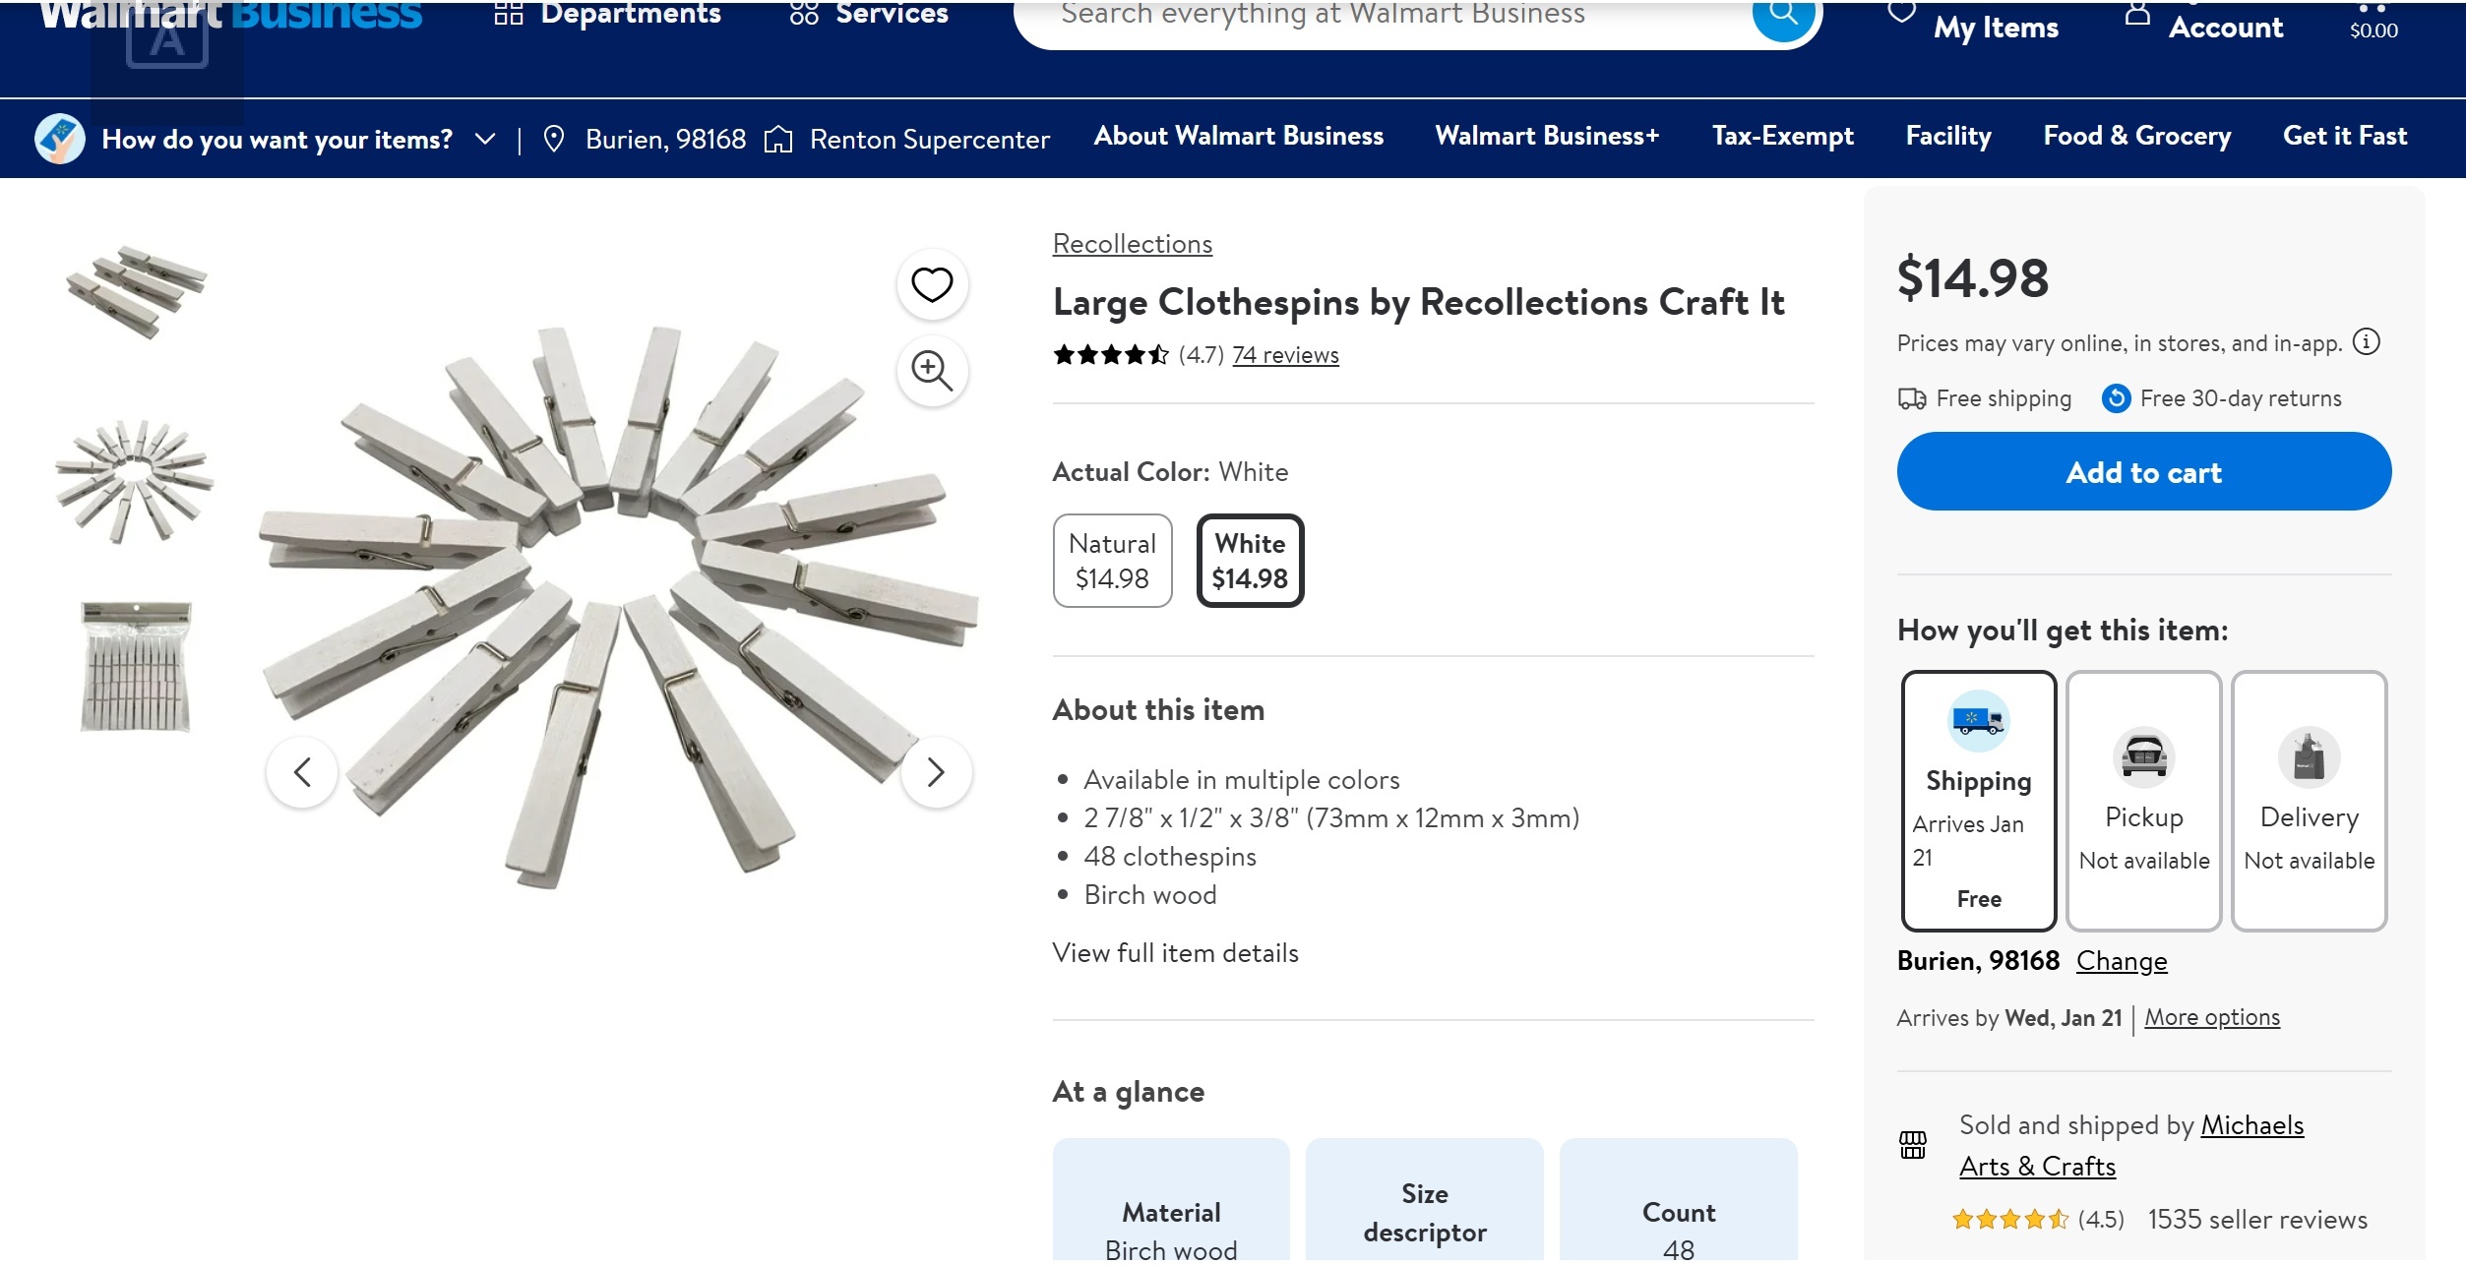Select the packaged clothespins thumbnail

click(x=135, y=667)
